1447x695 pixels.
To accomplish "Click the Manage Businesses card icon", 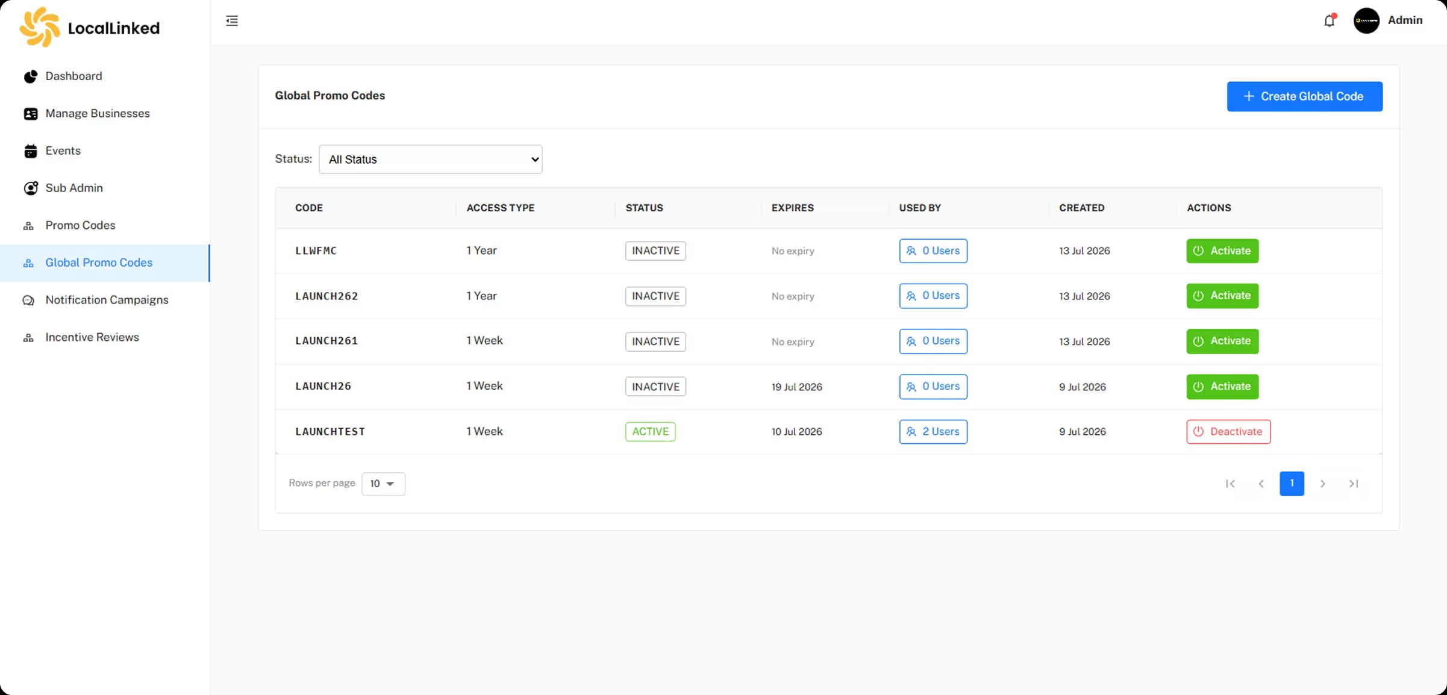I will pos(30,114).
